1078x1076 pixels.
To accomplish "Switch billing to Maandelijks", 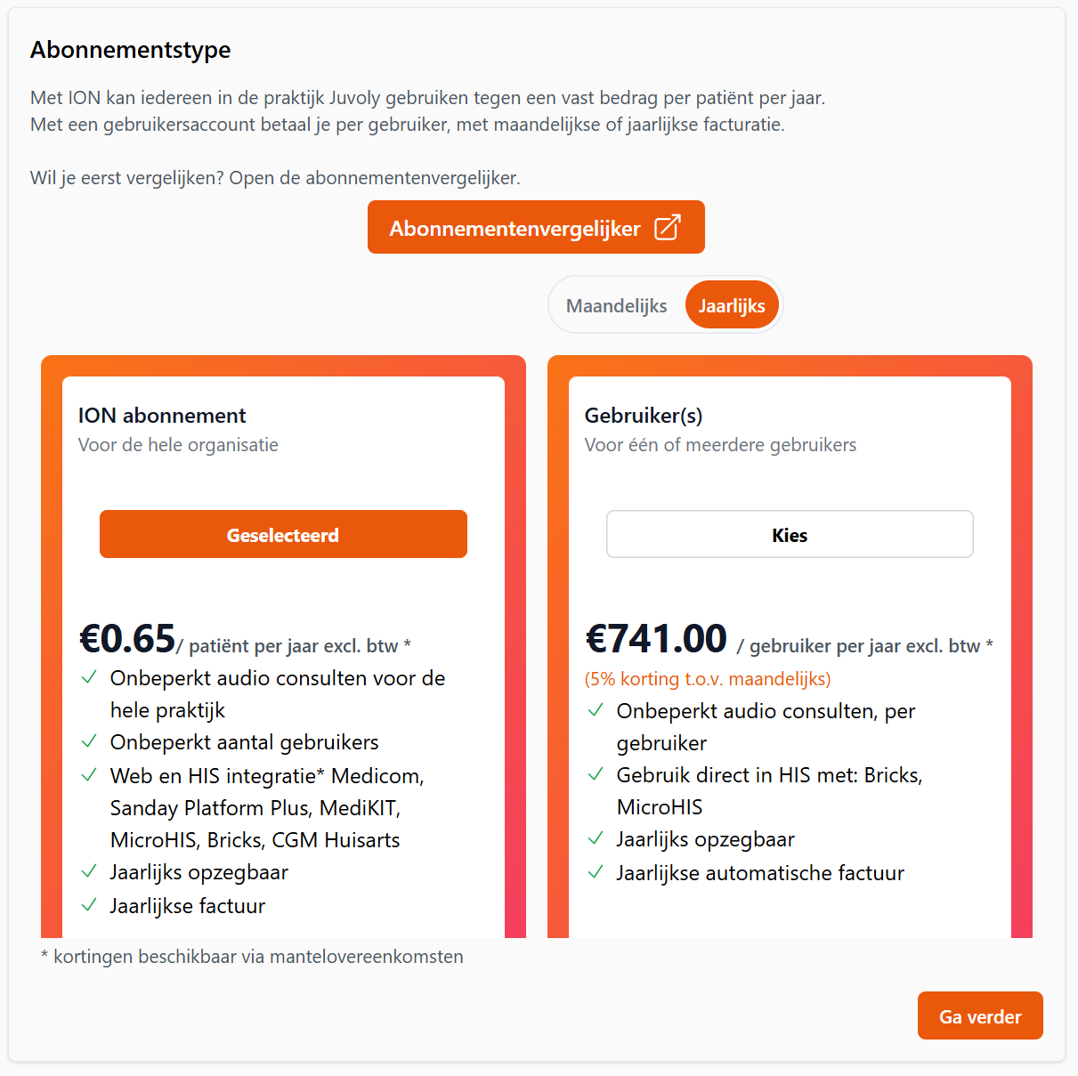I will (x=616, y=305).
